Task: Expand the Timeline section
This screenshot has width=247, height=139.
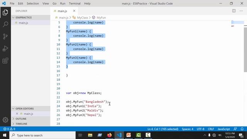Action: (31, 124)
